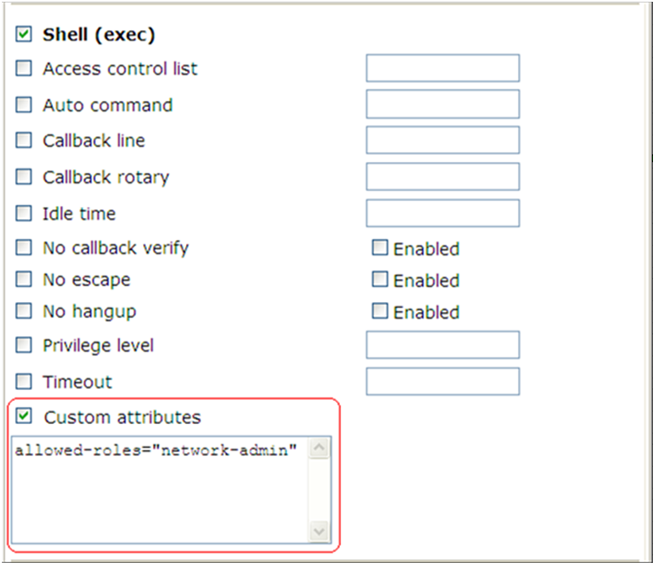Enable the Timeout checkbox
This screenshot has width=656, height=566.
click(x=23, y=381)
